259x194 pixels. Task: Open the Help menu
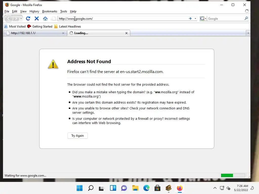(x=73, y=11)
